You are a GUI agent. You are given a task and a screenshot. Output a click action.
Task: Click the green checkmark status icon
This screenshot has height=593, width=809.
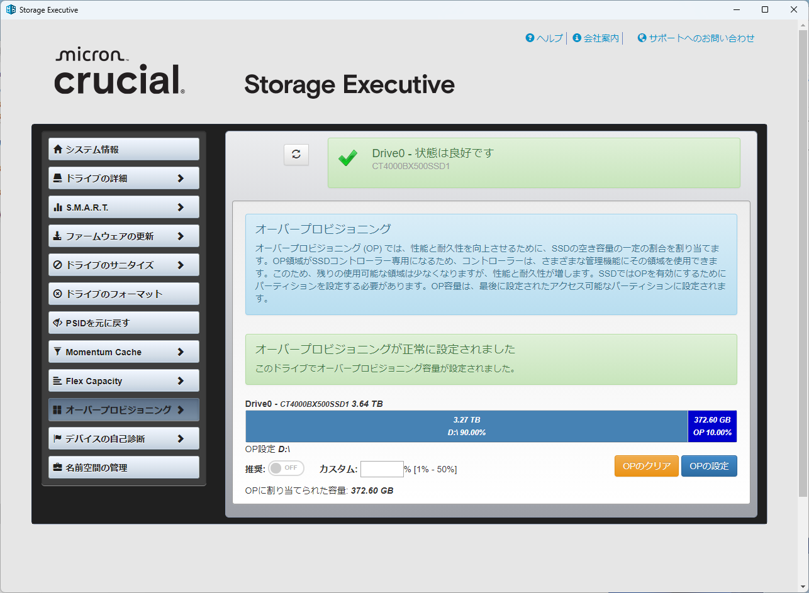click(348, 158)
